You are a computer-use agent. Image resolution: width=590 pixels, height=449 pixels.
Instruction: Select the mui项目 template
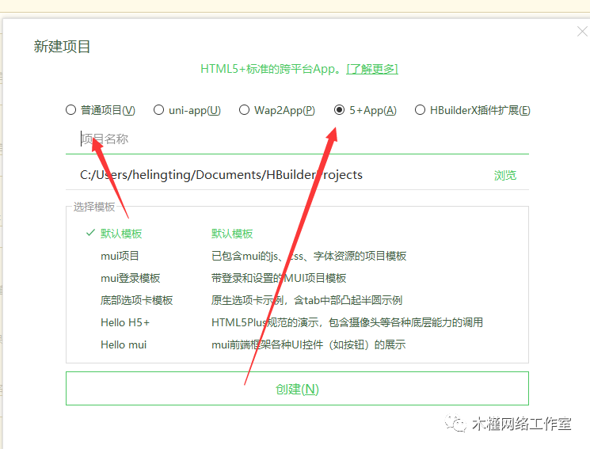[x=120, y=256]
